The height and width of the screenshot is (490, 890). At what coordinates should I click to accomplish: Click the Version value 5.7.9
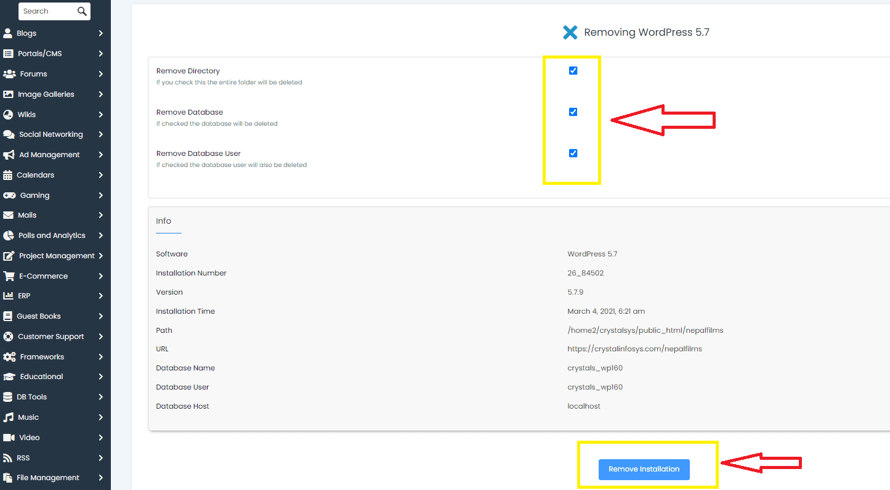[575, 292]
